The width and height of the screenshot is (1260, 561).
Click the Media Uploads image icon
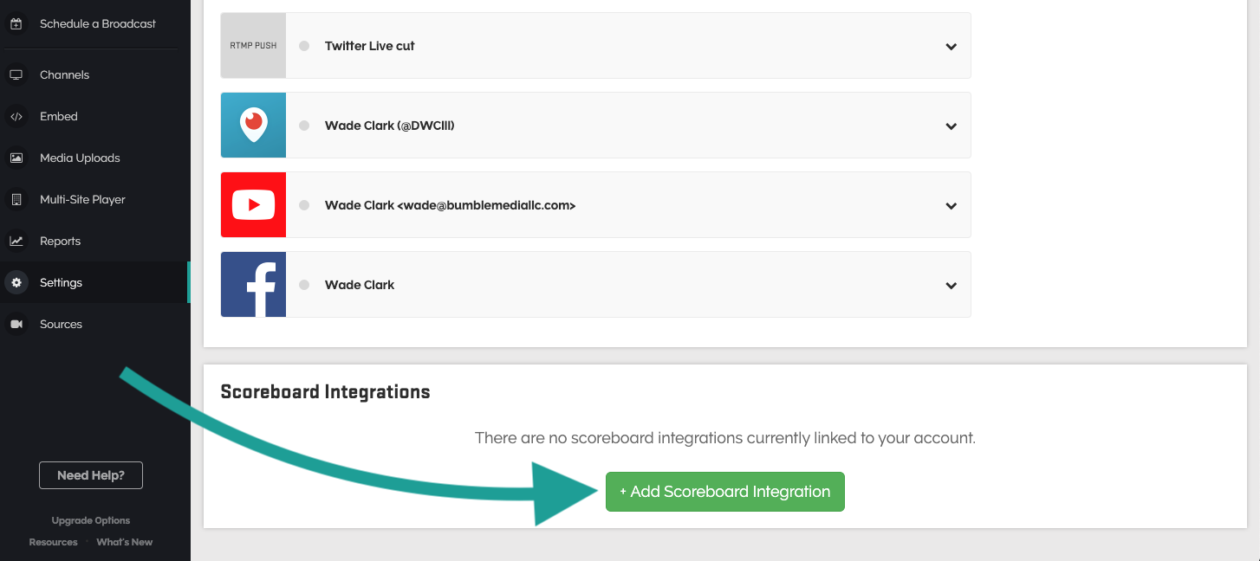tap(16, 158)
